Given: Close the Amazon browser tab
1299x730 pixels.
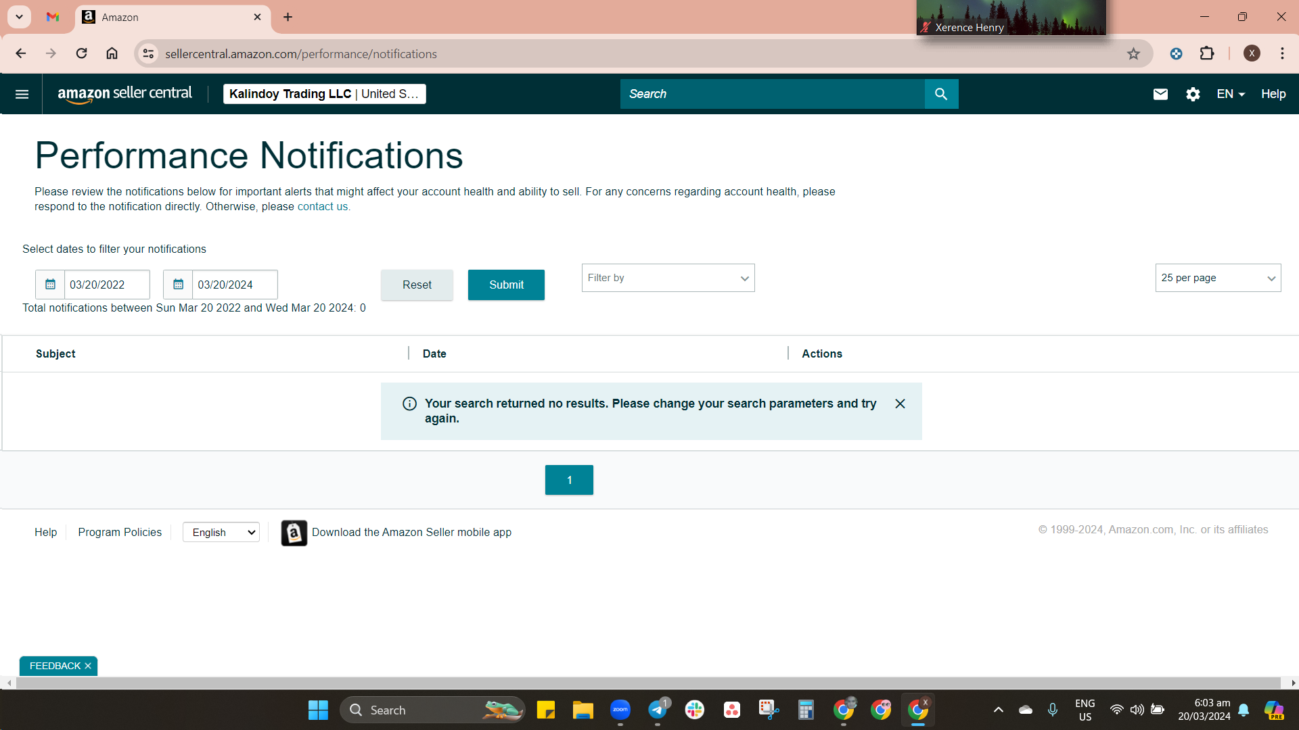Looking at the screenshot, I should [257, 17].
